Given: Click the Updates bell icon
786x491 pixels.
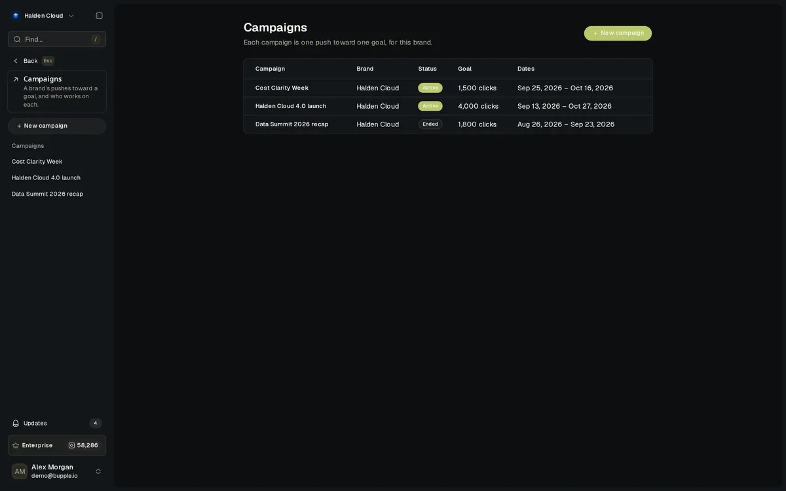Looking at the screenshot, I should tap(16, 423).
